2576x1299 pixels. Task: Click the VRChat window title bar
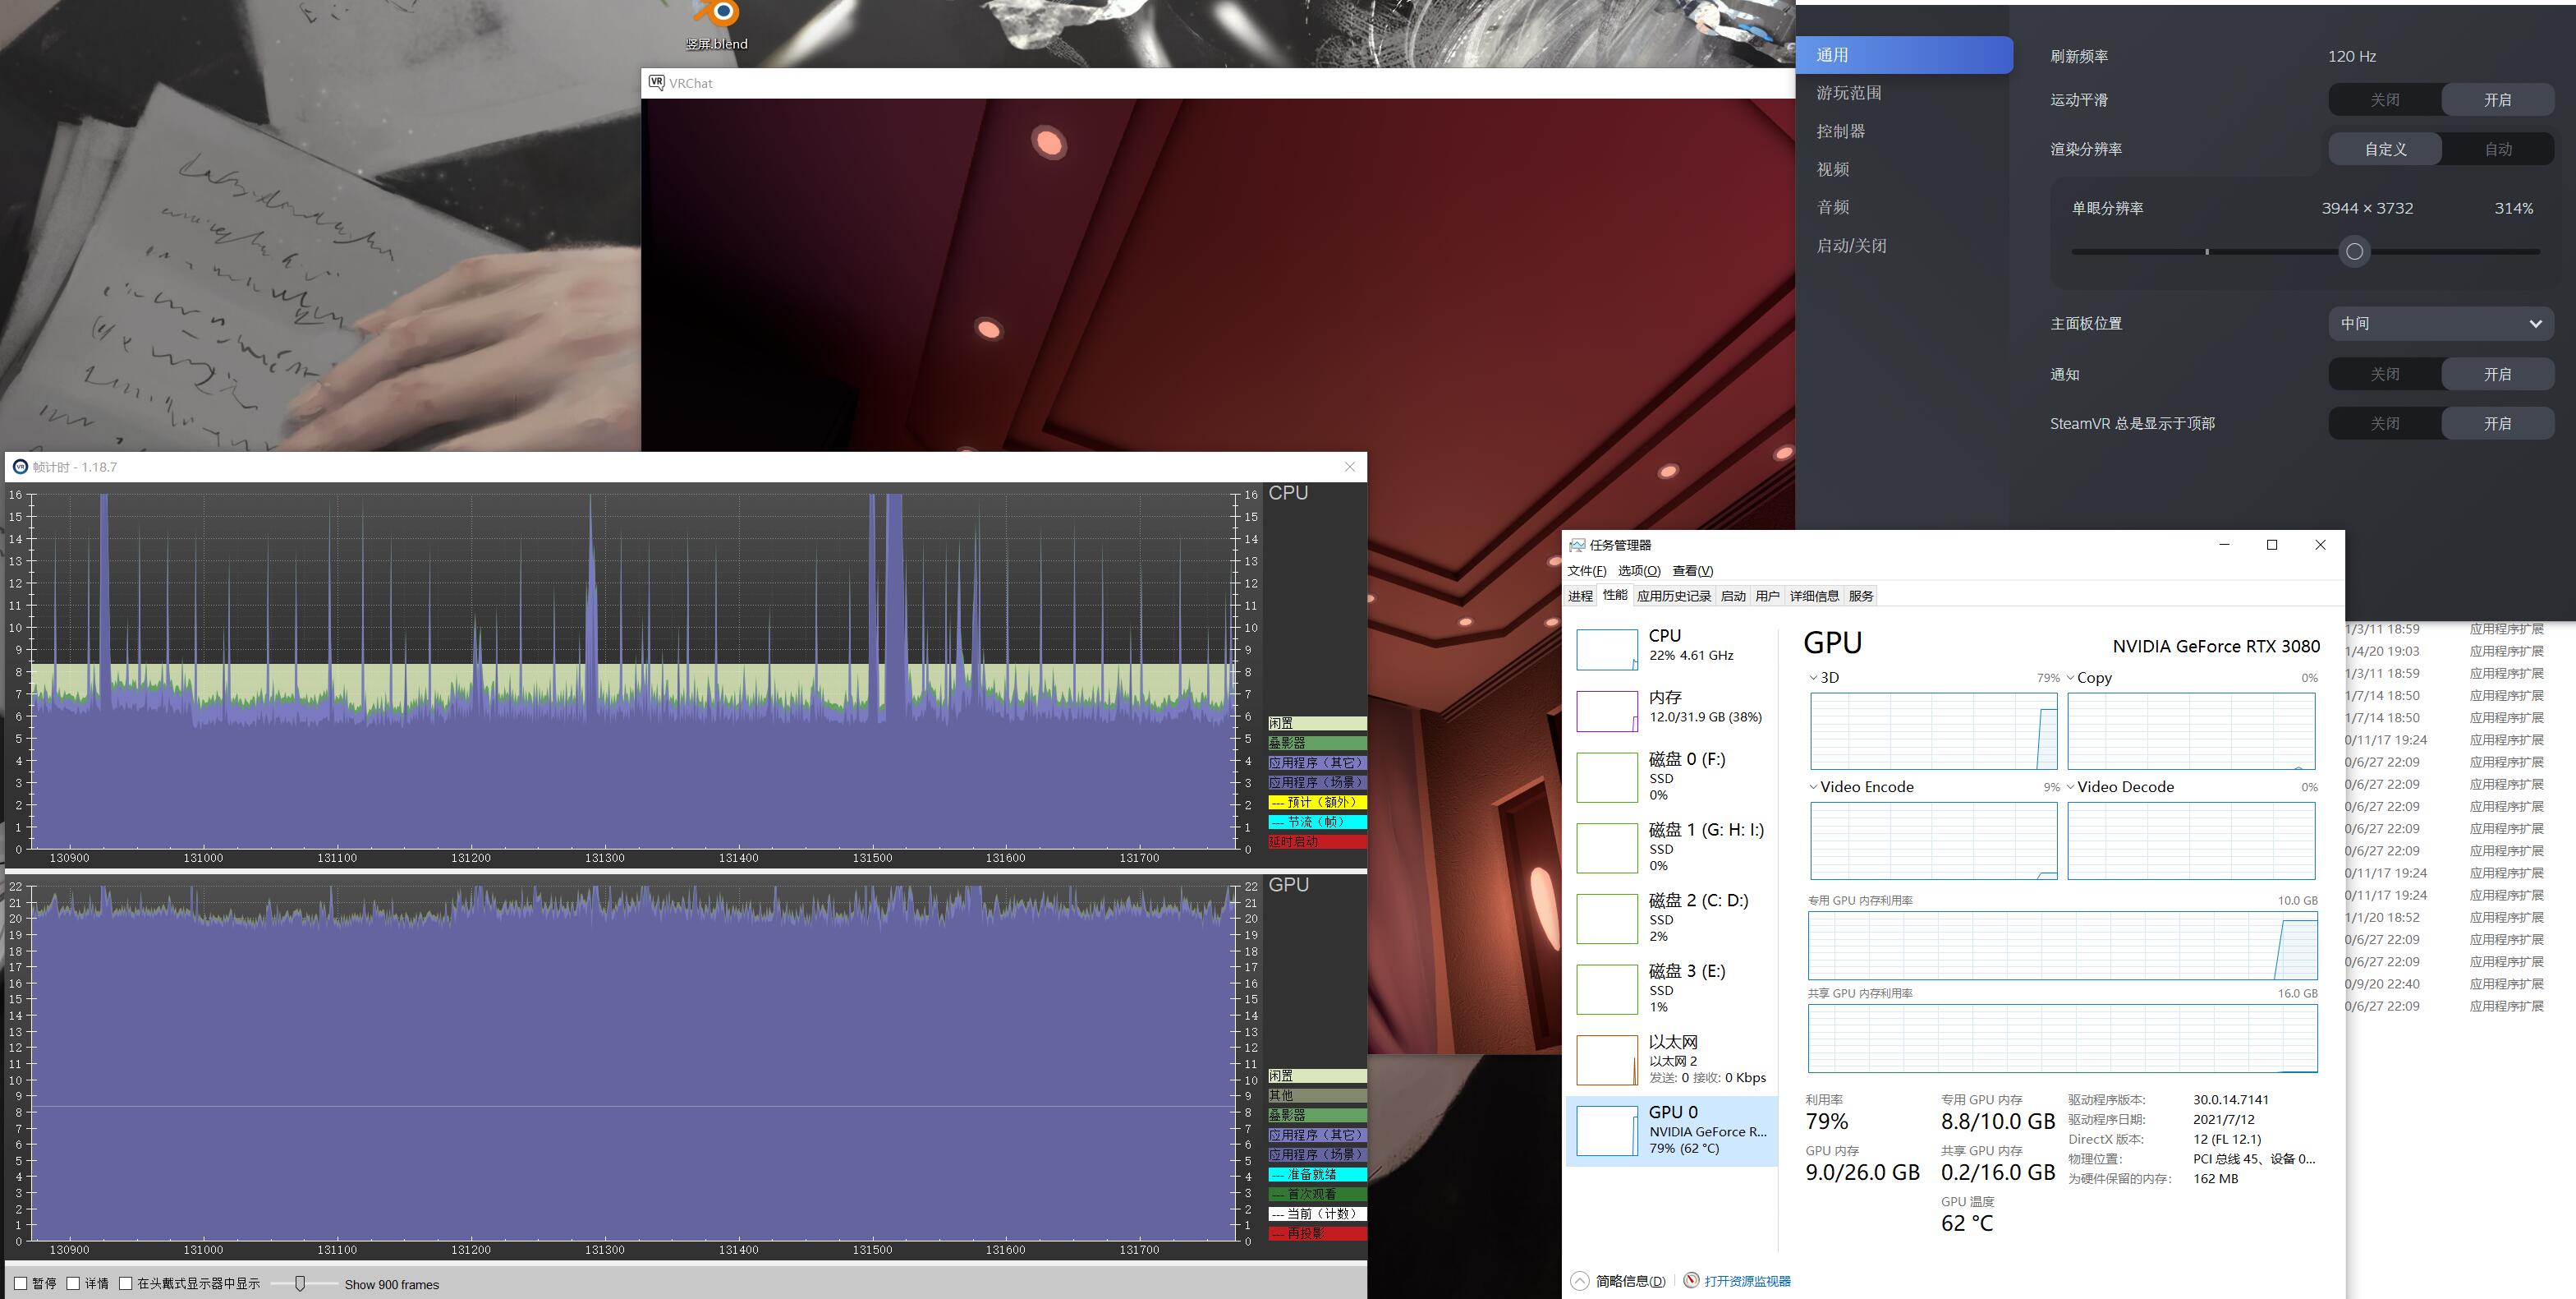click(1218, 83)
